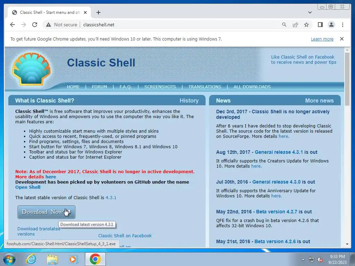Viewport: 355px width, 266px height.
Task: Close the Classic Shell tab
Action: [x=85, y=12]
